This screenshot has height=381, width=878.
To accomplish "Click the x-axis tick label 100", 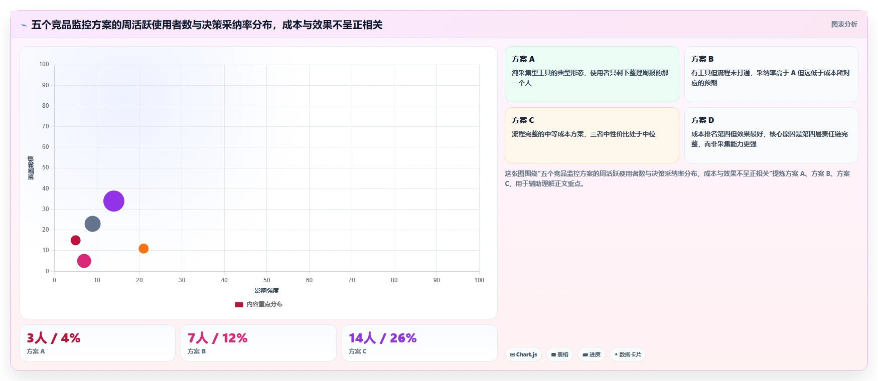I will pos(479,280).
